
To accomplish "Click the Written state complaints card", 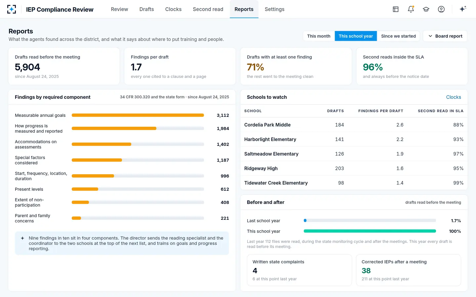I will tap(299, 270).
